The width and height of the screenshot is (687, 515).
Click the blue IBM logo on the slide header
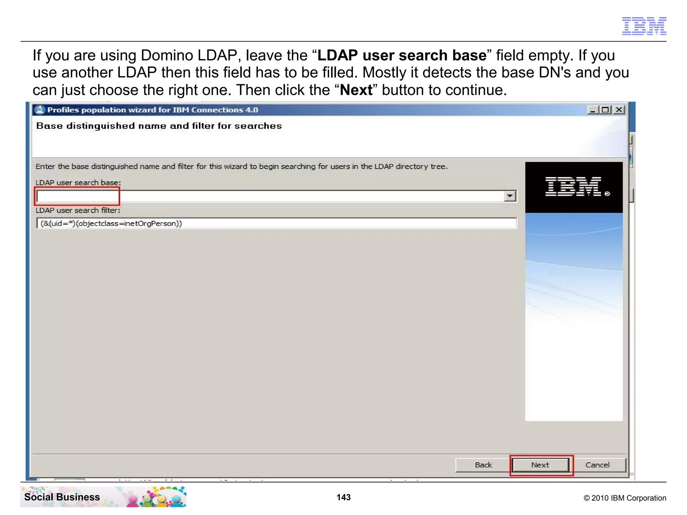point(644,26)
